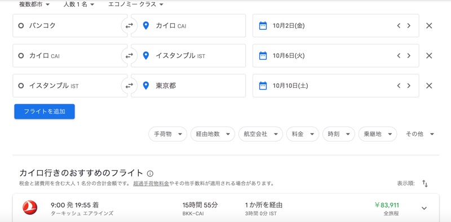
Task: Open the 時刻 filter
Action: 338,134
